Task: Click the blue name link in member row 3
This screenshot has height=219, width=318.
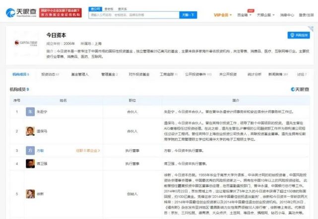Action: (x=40, y=151)
